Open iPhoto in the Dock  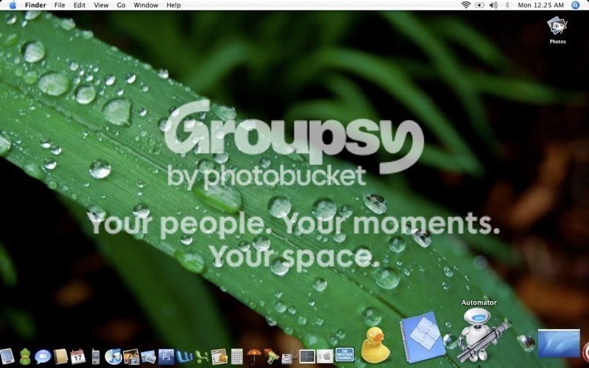131,357
